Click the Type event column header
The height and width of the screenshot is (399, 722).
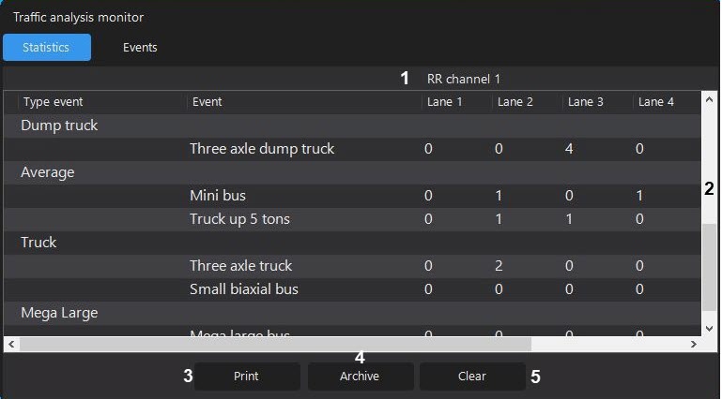(x=53, y=102)
